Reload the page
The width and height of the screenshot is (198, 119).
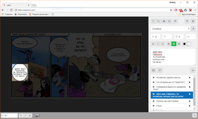(11, 10)
